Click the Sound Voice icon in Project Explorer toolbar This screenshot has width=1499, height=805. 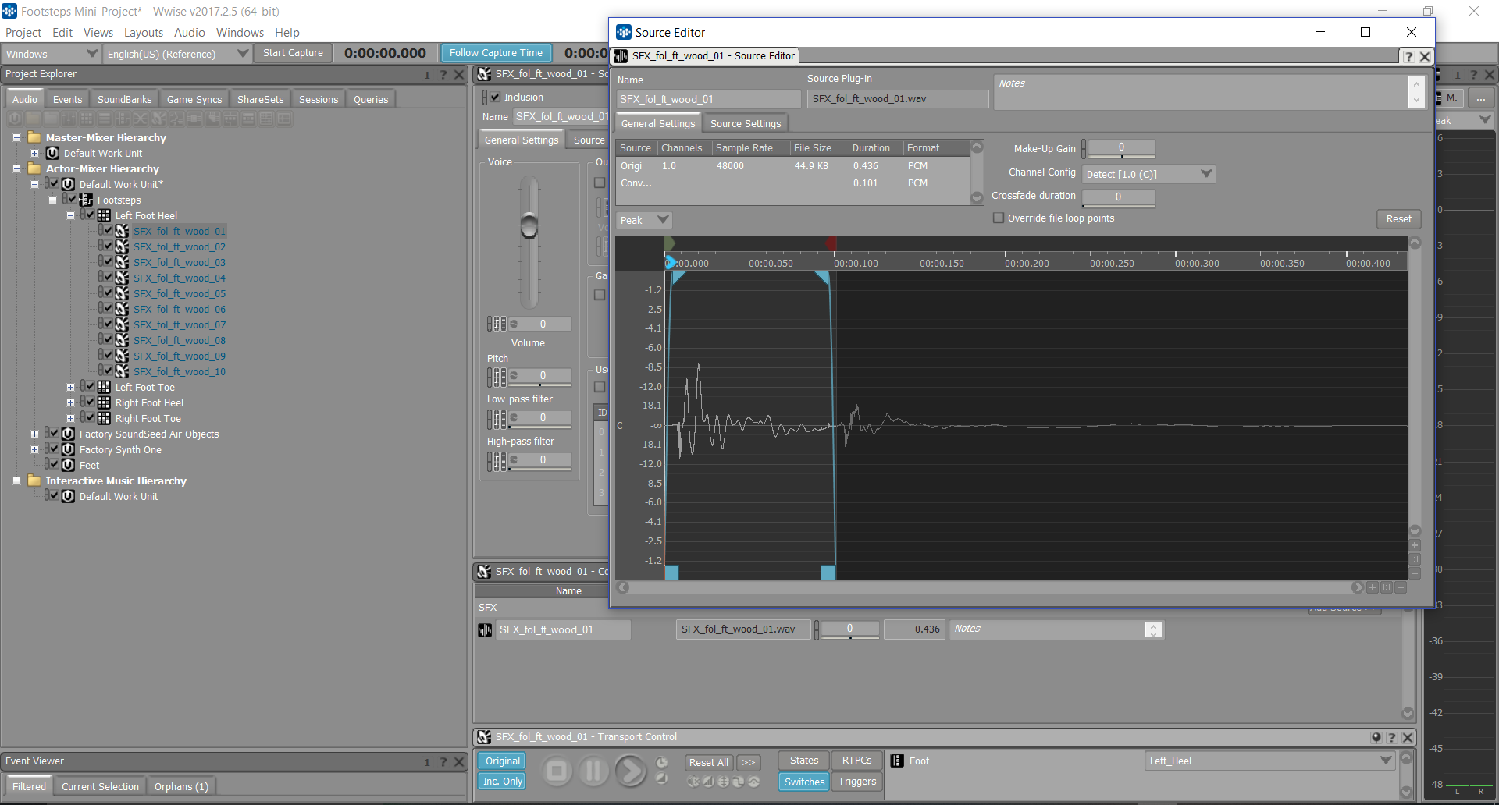[176, 119]
